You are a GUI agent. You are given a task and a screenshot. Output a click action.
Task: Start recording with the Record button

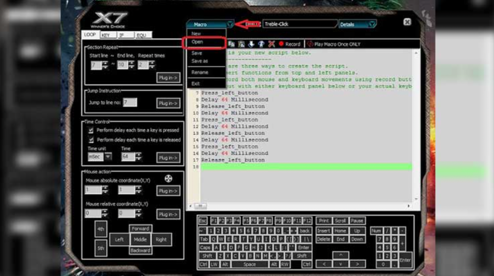289,44
